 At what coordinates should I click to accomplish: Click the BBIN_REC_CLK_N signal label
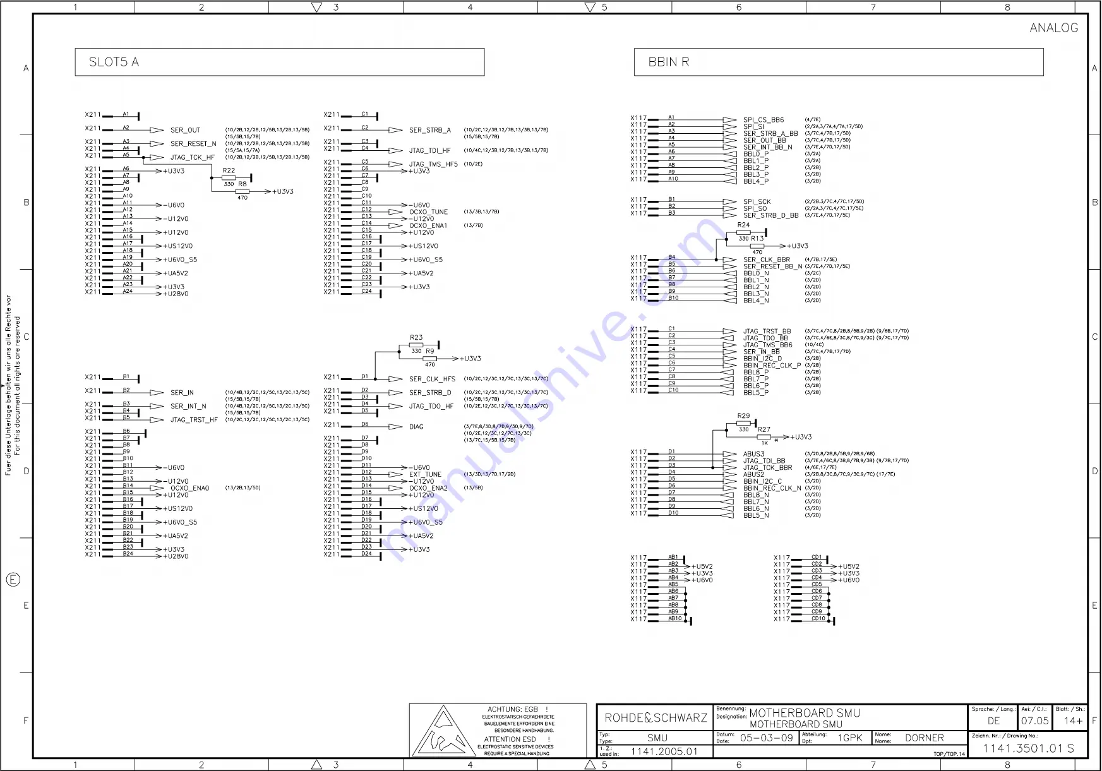[x=772, y=488]
